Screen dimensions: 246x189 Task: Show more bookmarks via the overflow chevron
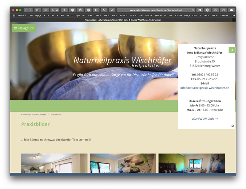tap(233, 15)
